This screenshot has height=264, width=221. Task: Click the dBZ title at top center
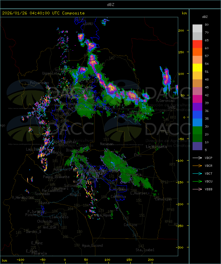click(x=110, y=4)
